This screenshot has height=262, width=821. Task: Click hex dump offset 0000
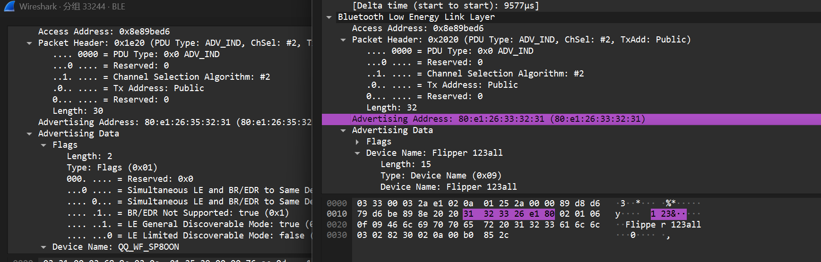tap(337, 203)
